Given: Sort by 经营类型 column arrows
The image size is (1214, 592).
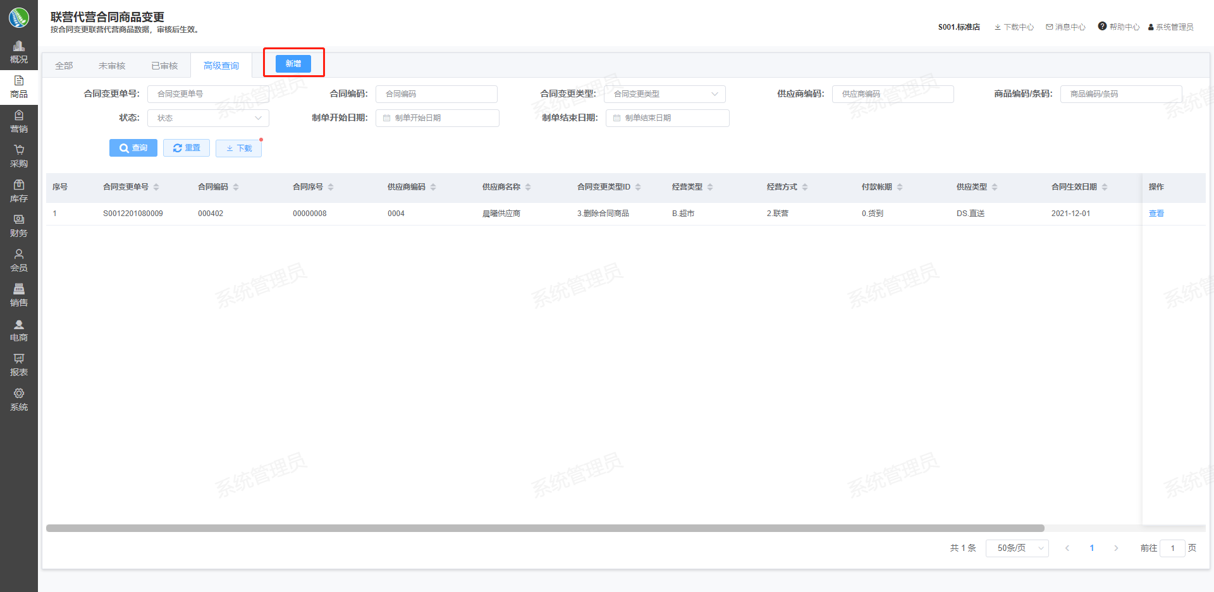Looking at the screenshot, I should click(x=710, y=187).
